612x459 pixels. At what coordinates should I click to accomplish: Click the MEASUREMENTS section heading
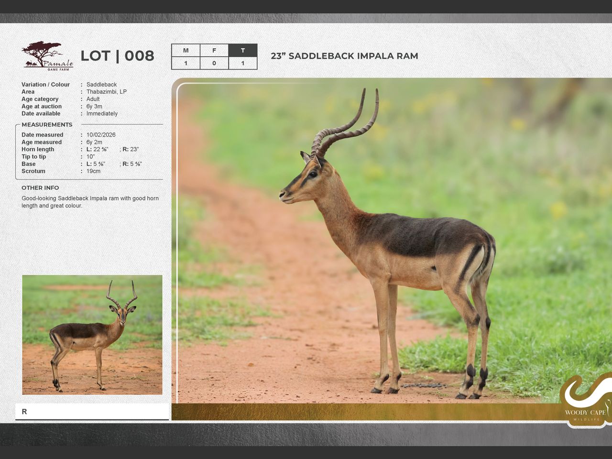click(47, 125)
